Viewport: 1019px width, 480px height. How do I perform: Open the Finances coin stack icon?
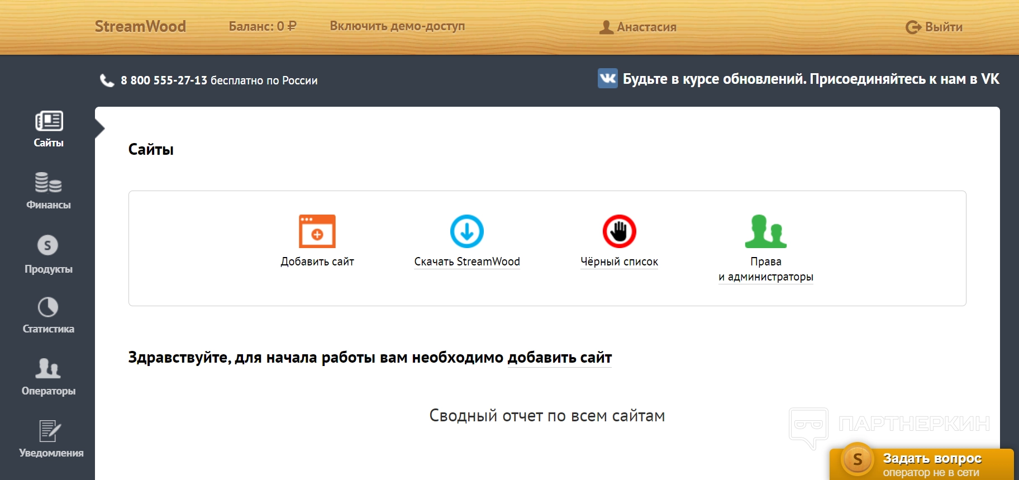(x=49, y=182)
